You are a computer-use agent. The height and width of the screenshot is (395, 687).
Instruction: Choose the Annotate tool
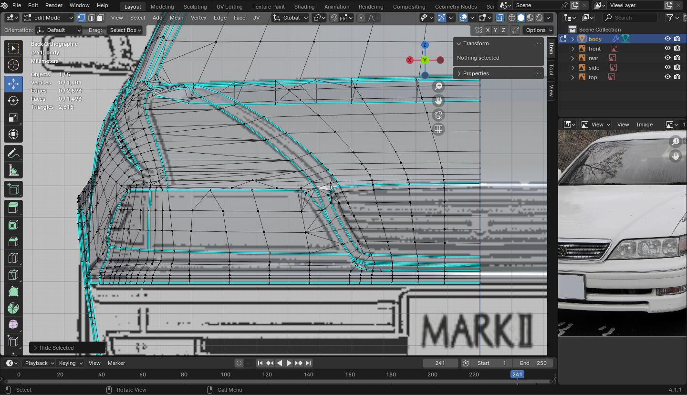pos(13,154)
